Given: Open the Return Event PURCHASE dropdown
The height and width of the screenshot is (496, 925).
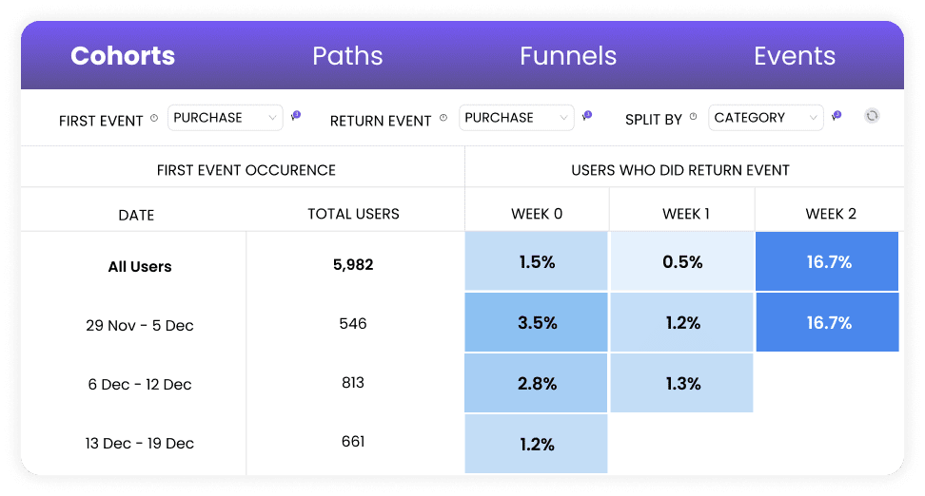Looking at the screenshot, I should [516, 118].
